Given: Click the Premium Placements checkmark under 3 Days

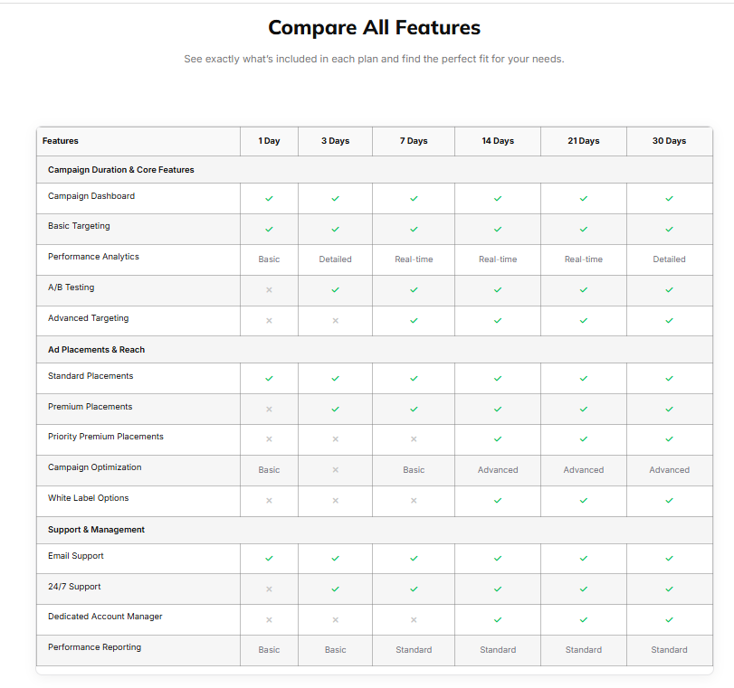Looking at the screenshot, I should pos(335,410).
